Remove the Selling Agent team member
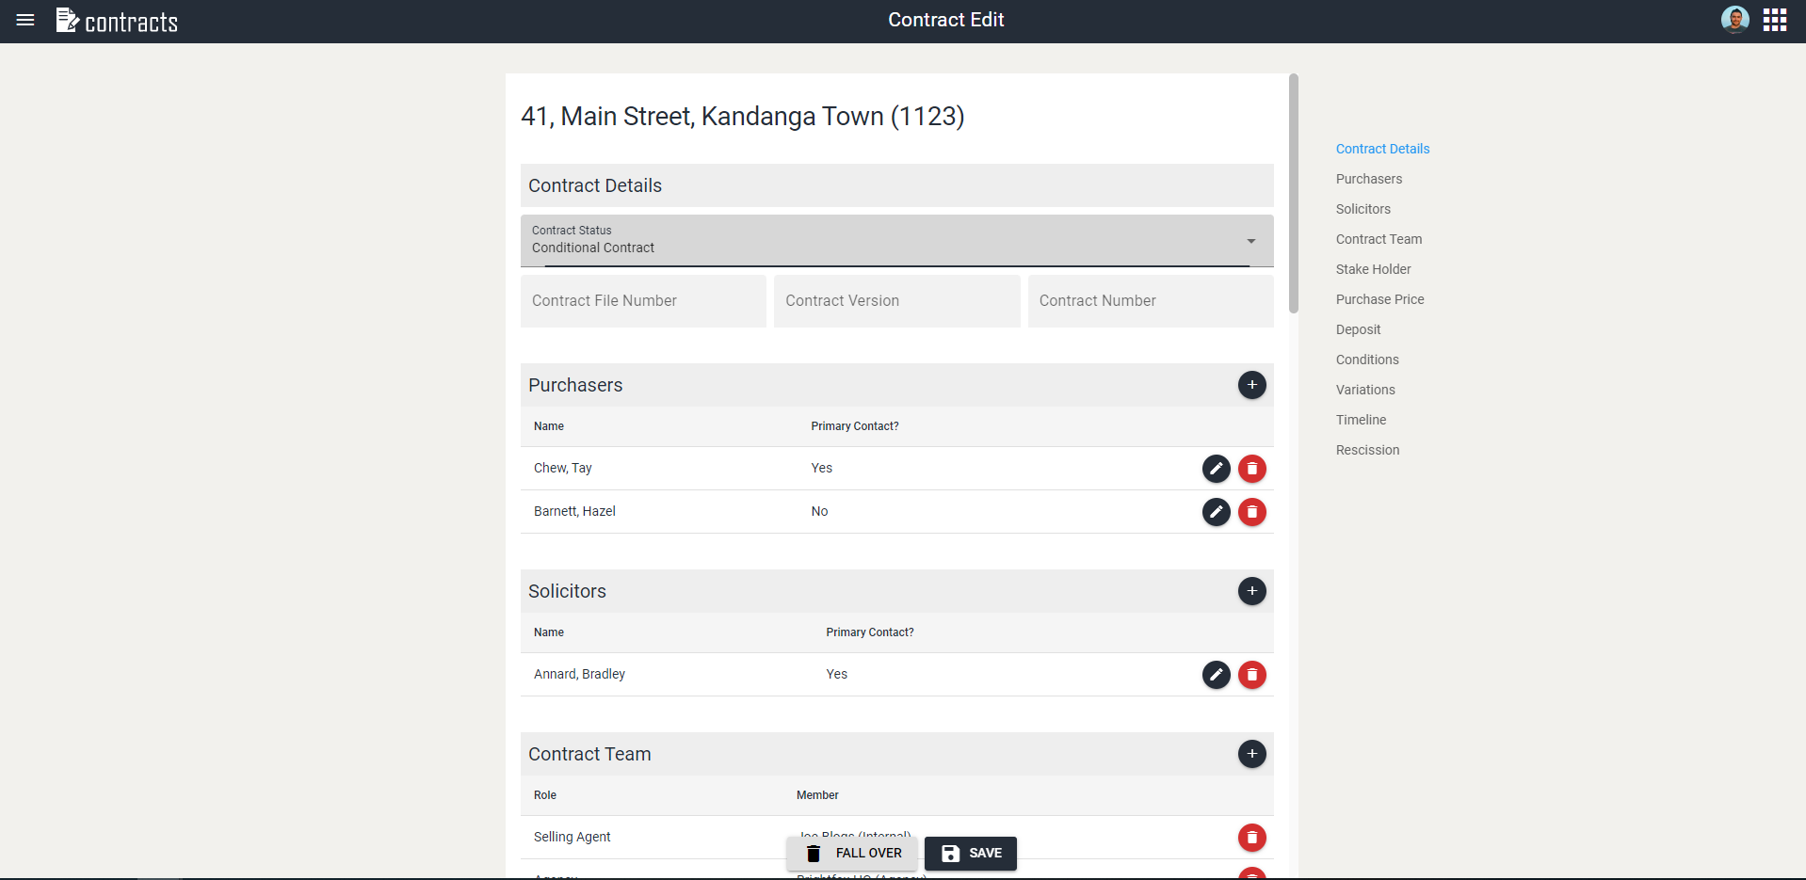Image resolution: width=1806 pixels, height=880 pixels. pos(1251,838)
